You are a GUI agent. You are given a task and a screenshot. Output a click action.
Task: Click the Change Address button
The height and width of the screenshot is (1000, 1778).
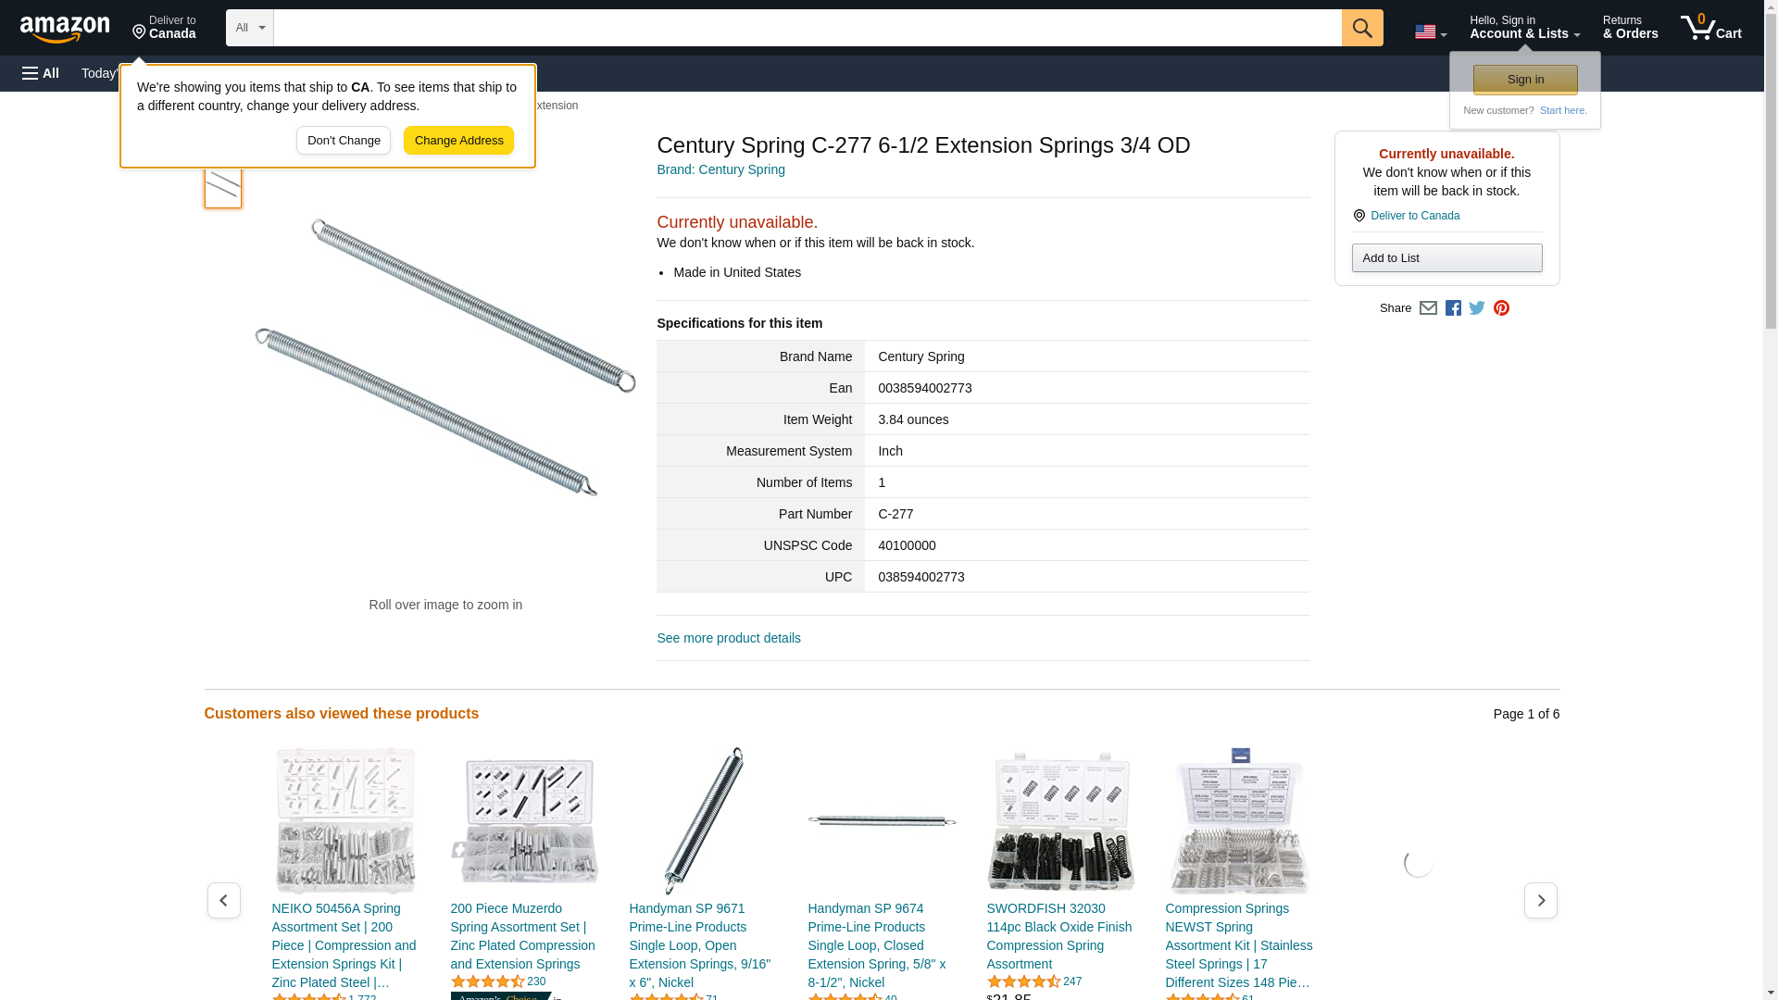(458, 141)
